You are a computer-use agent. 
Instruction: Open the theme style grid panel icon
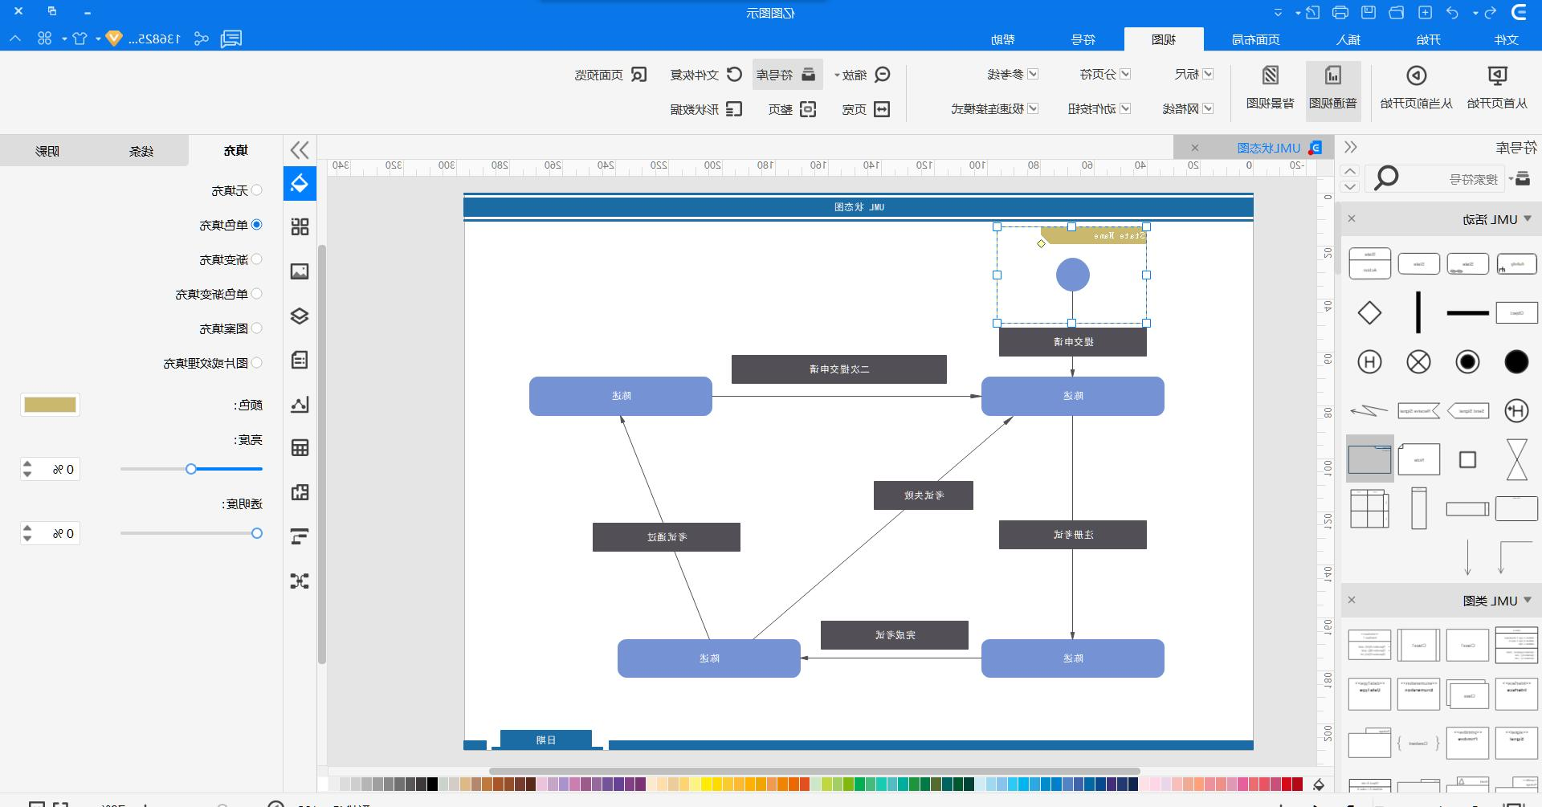coord(300,227)
